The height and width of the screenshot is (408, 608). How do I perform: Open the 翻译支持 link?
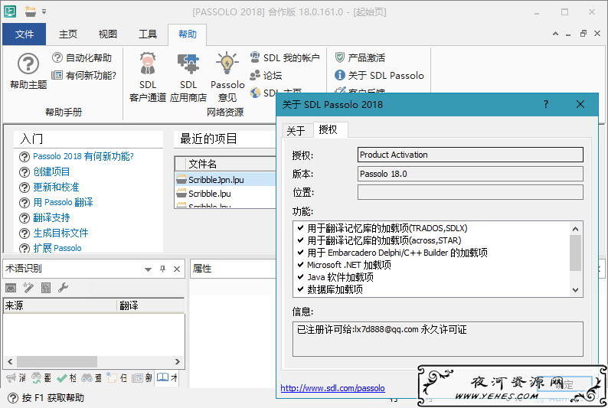tap(51, 217)
